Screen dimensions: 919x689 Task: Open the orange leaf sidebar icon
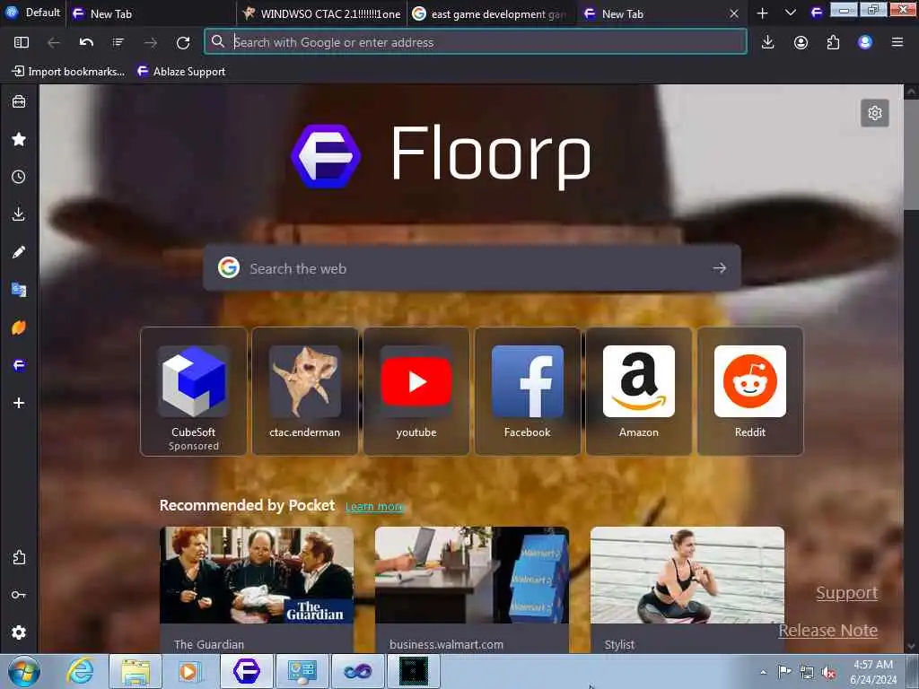19,327
